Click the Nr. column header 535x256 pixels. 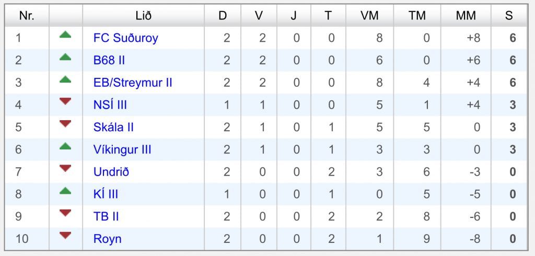pyautogui.click(x=27, y=16)
